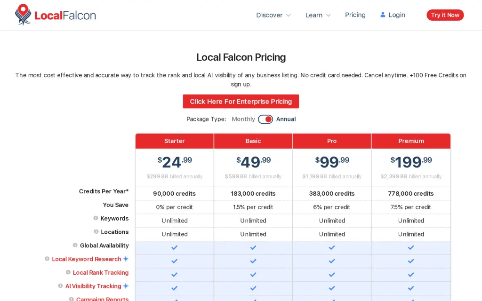Toggle the Monthly/Annual package switch
The image size is (482, 301).
265,119
